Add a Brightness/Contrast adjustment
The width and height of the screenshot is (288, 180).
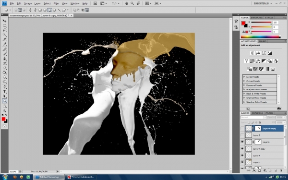pos(252,53)
